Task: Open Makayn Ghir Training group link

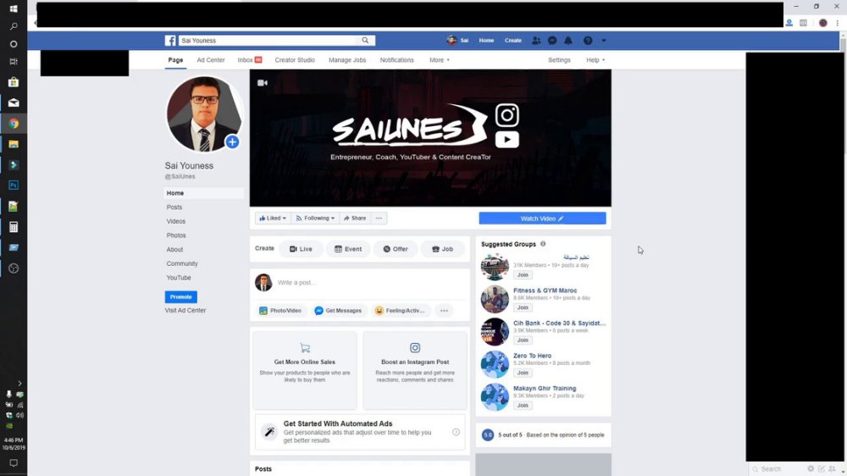Action: click(545, 388)
